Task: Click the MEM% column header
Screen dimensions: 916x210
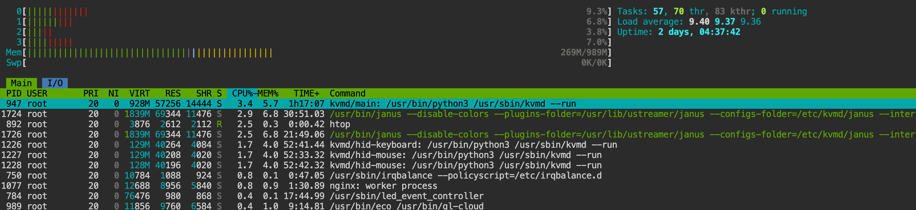Action: pyautogui.click(x=268, y=93)
